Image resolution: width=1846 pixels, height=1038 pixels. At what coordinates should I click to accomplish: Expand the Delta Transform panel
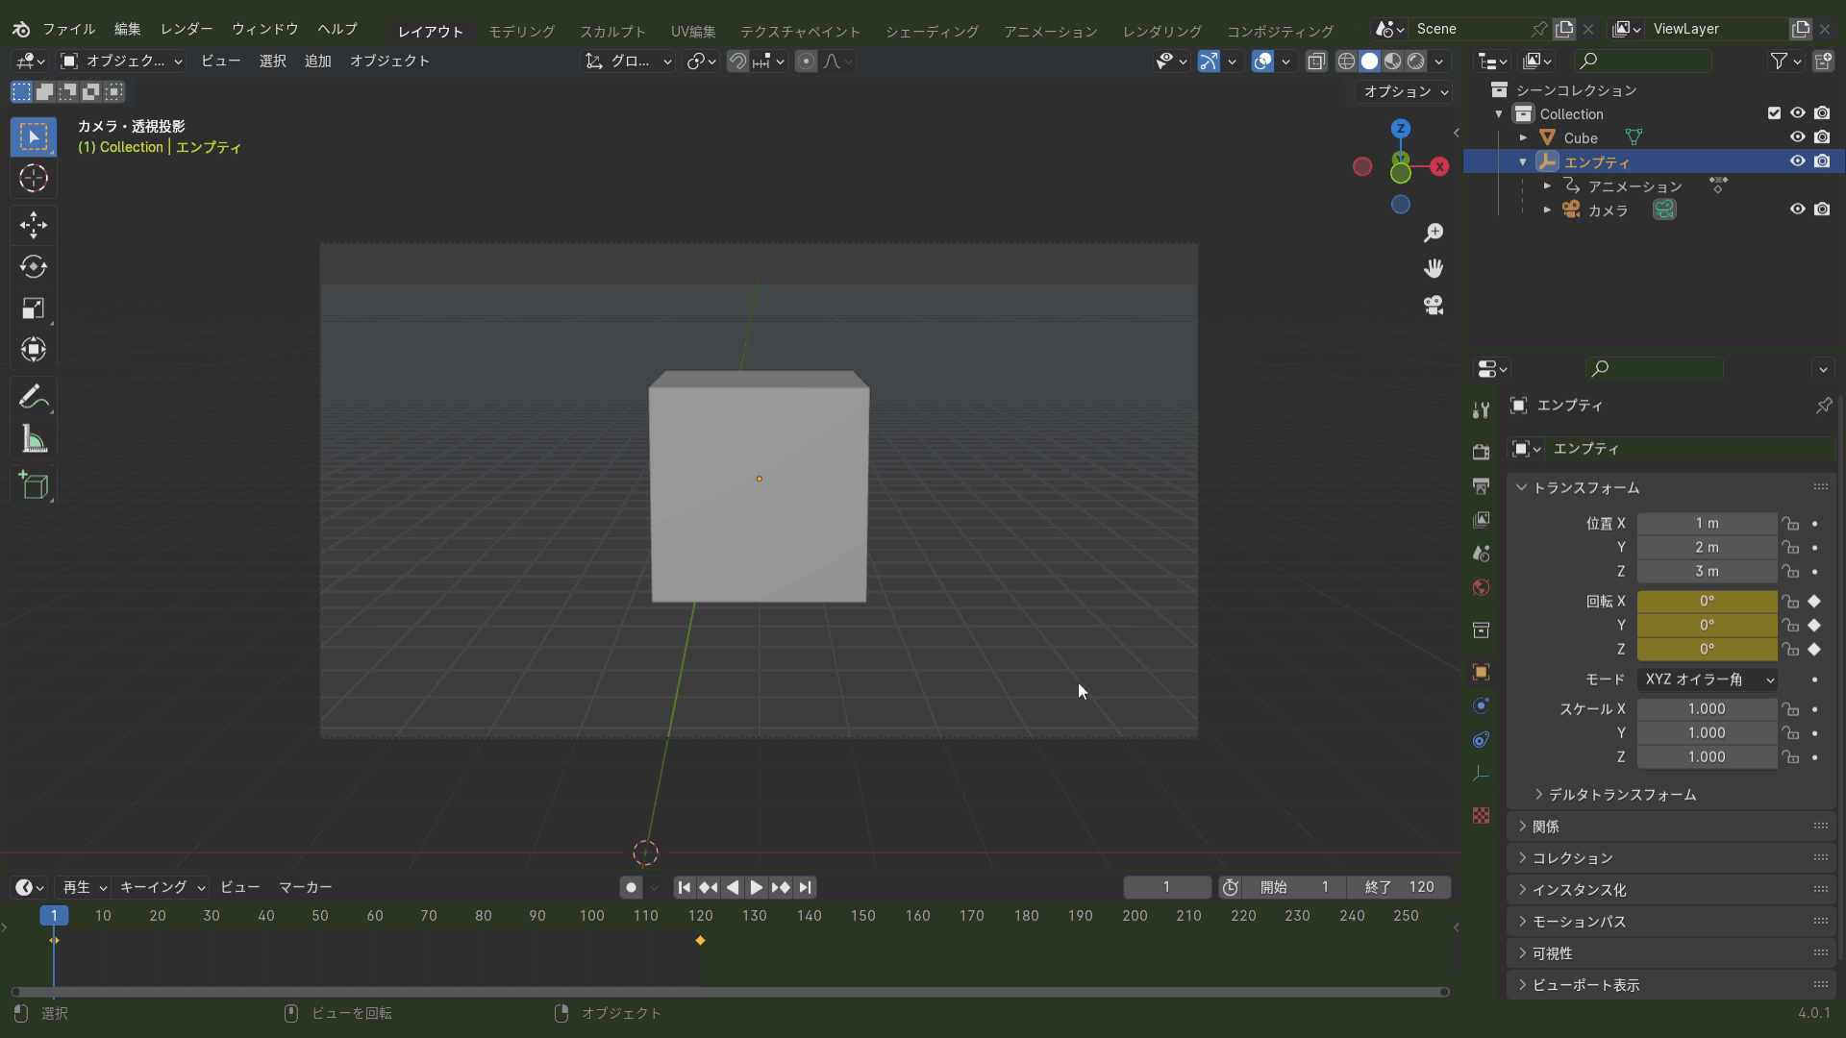1622,795
